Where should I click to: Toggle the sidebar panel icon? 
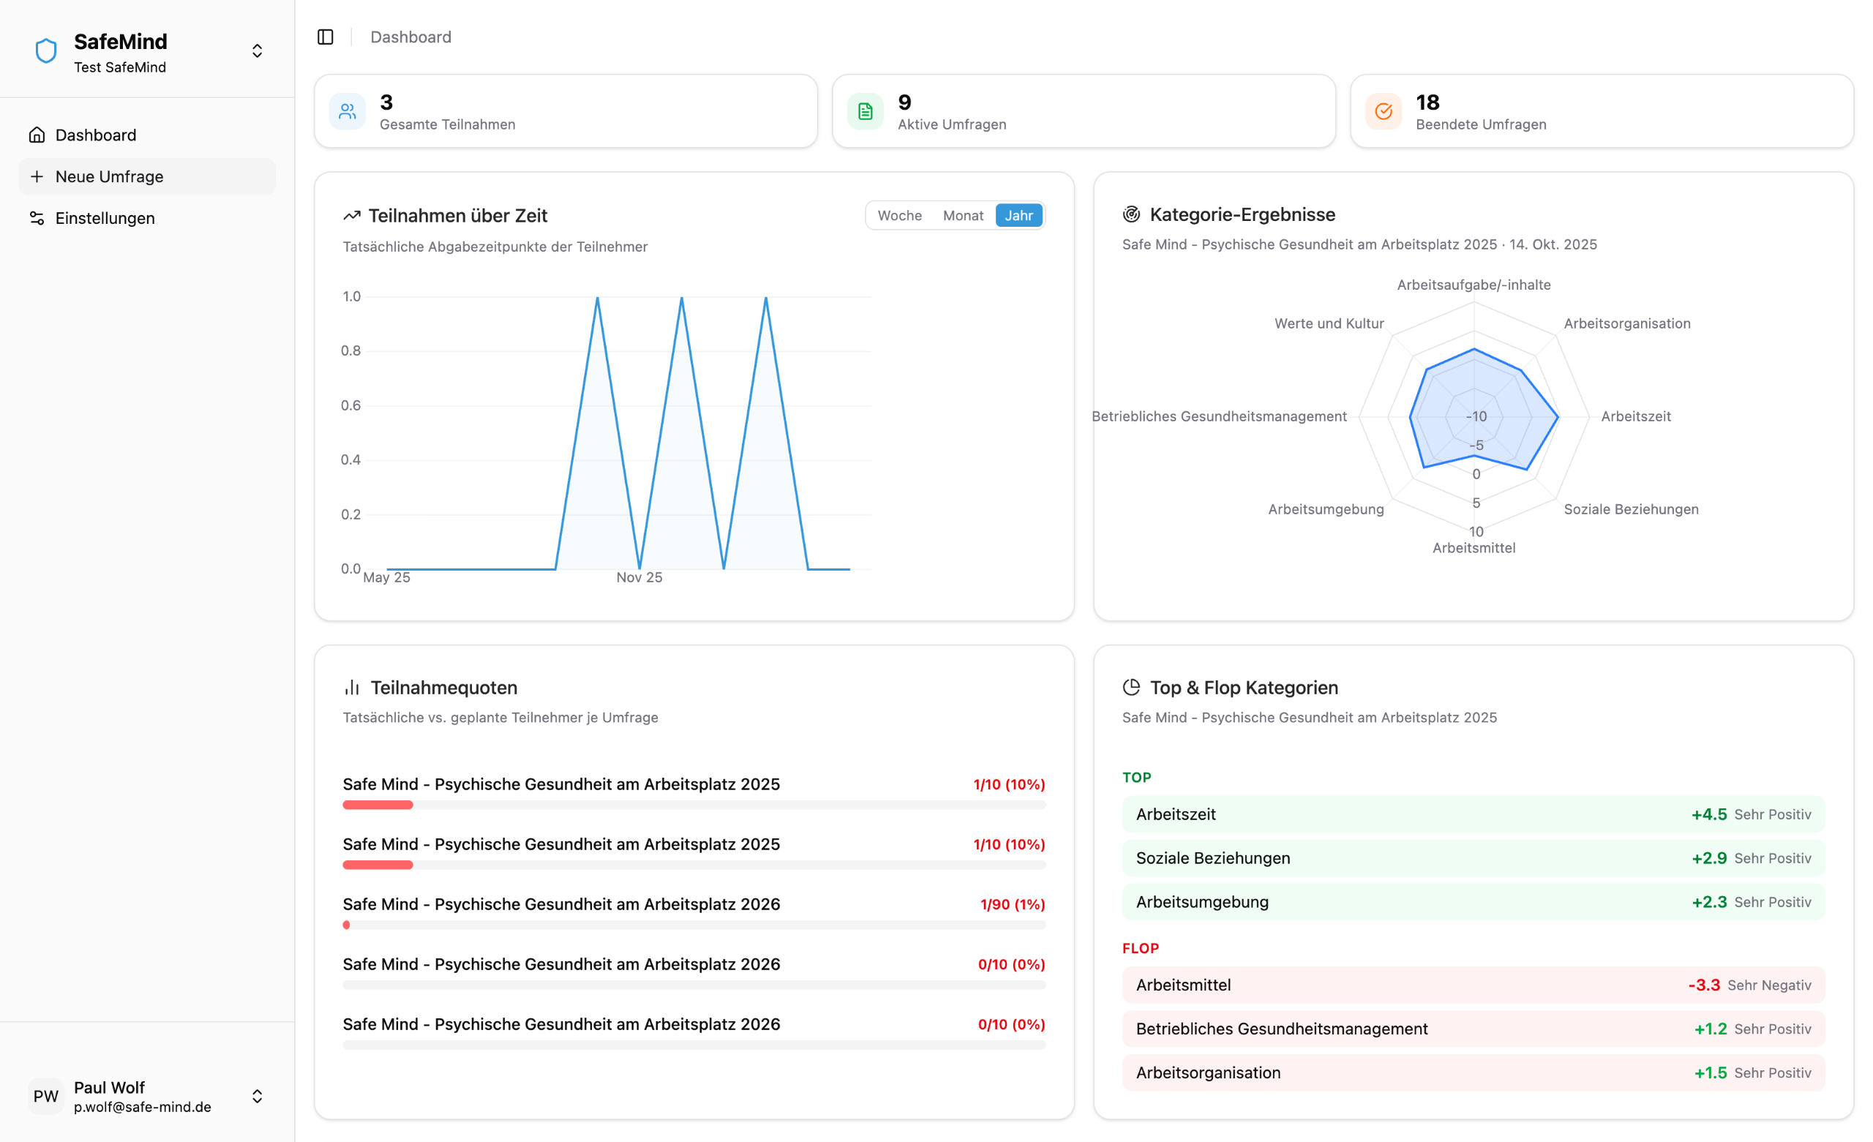tap(326, 37)
